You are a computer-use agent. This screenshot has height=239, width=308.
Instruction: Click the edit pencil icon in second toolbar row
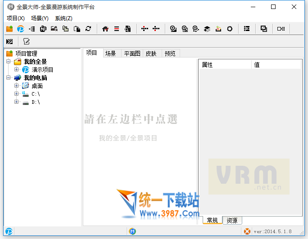[x=27, y=41]
